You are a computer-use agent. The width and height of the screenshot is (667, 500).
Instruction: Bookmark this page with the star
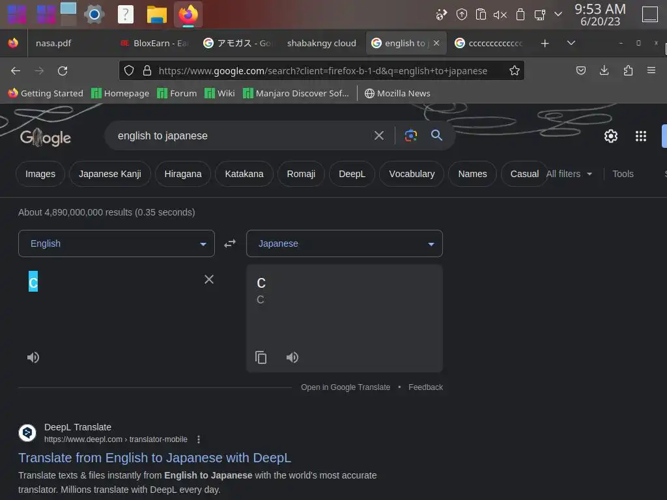(x=515, y=70)
